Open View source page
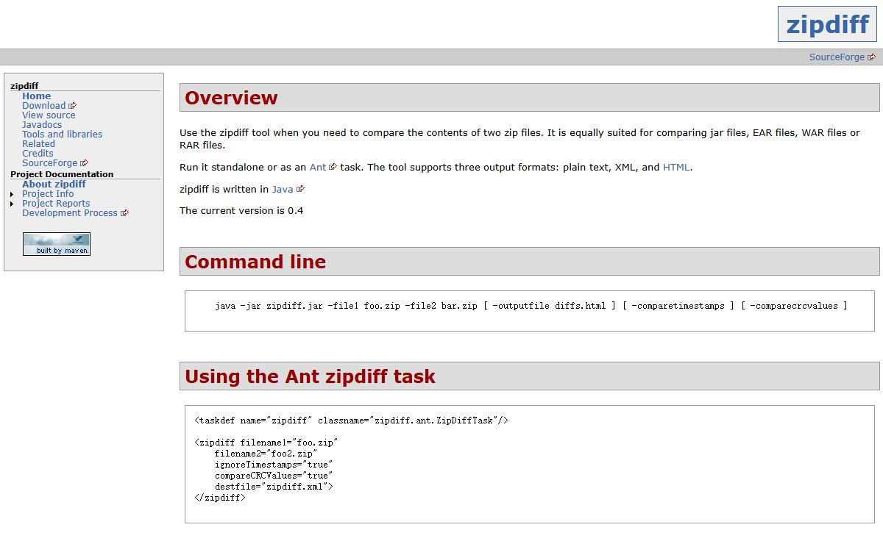The width and height of the screenshot is (883, 544). pyautogui.click(x=49, y=115)
